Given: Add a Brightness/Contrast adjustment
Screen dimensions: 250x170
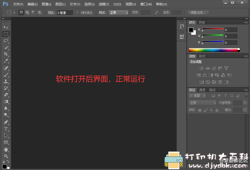Looking at the screenshot, I should click(201, 68).
